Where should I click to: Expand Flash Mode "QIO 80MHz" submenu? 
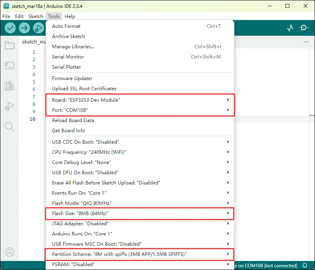pyautogui.click(x=140, y=203)
